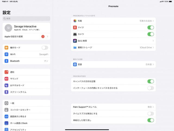Open Siriと検索 chevron
Screen dimensions: 174x131
click(x=153, y=41)
